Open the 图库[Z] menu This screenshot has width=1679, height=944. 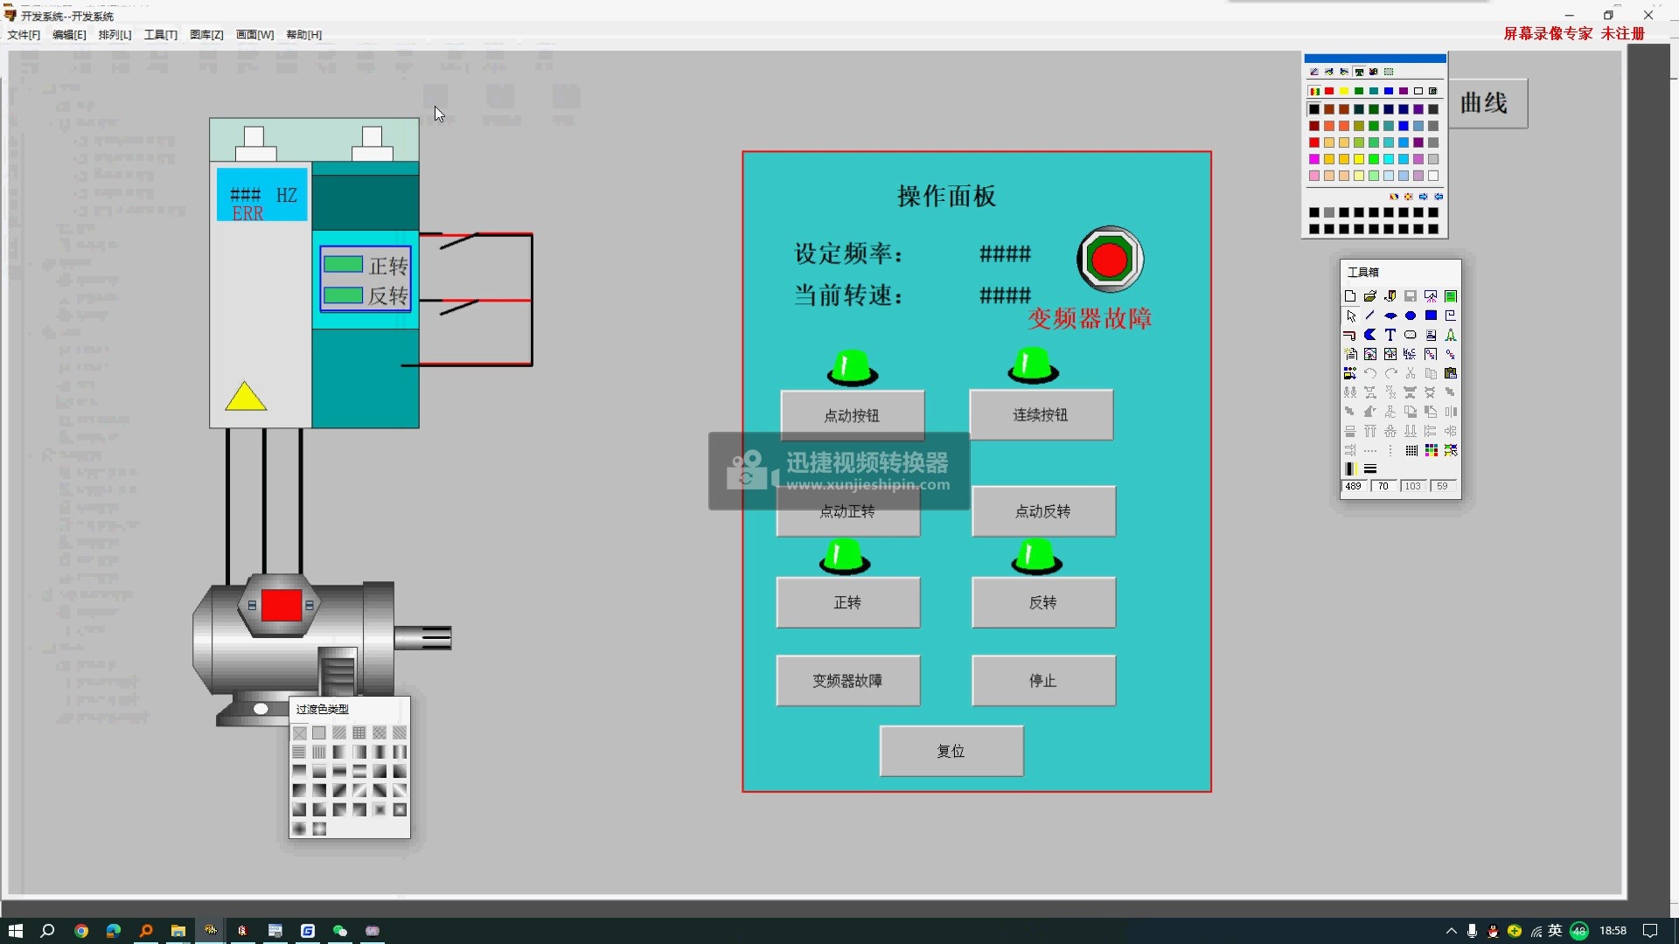pyautogui.click(x=206, y=35)
